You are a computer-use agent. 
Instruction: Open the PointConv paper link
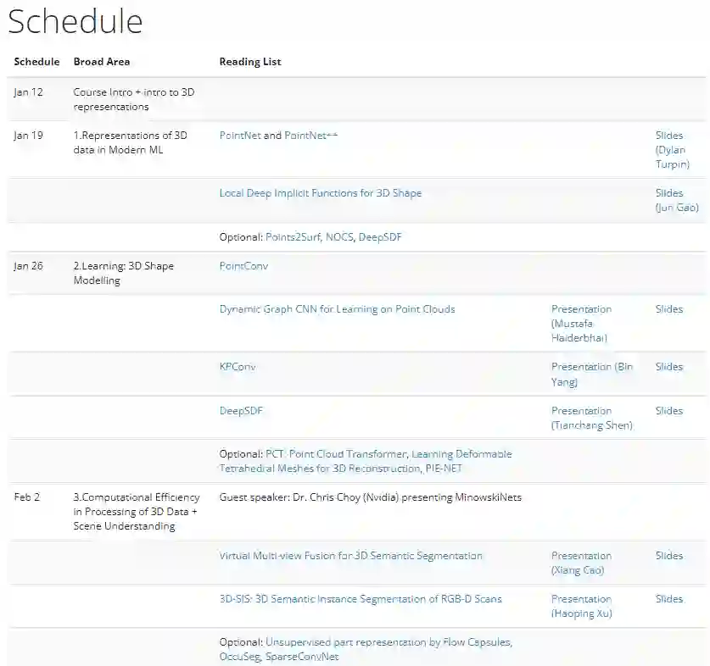pyautogui.click(x=243, y=266)
